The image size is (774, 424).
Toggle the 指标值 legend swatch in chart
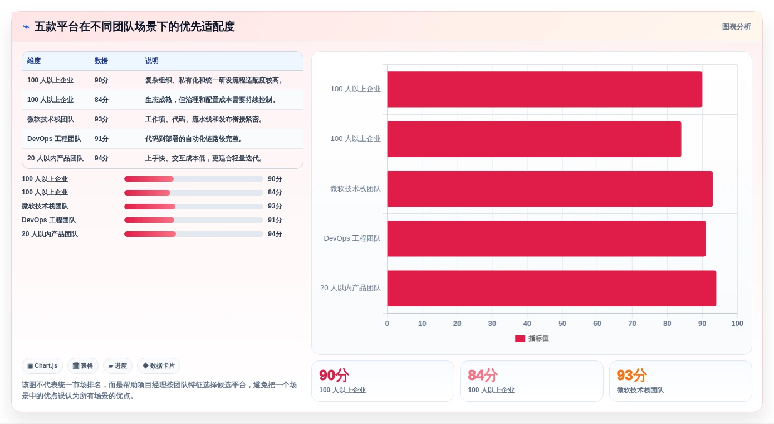(x=520, y=339)
